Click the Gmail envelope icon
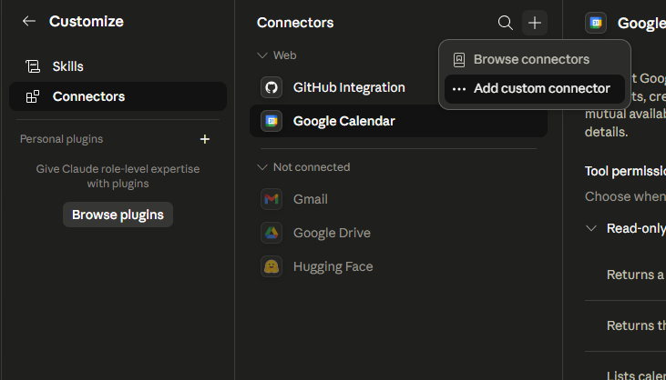This screenshot has width=666, height=380. coord(272,199)
